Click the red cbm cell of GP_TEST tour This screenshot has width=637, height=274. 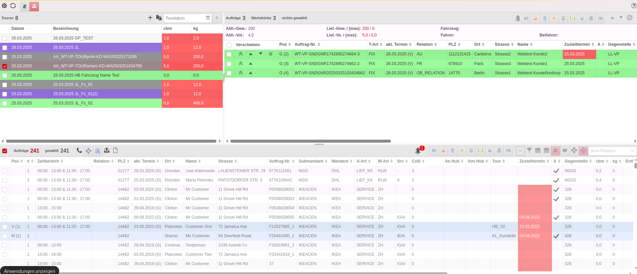click(x=177, y=38)
